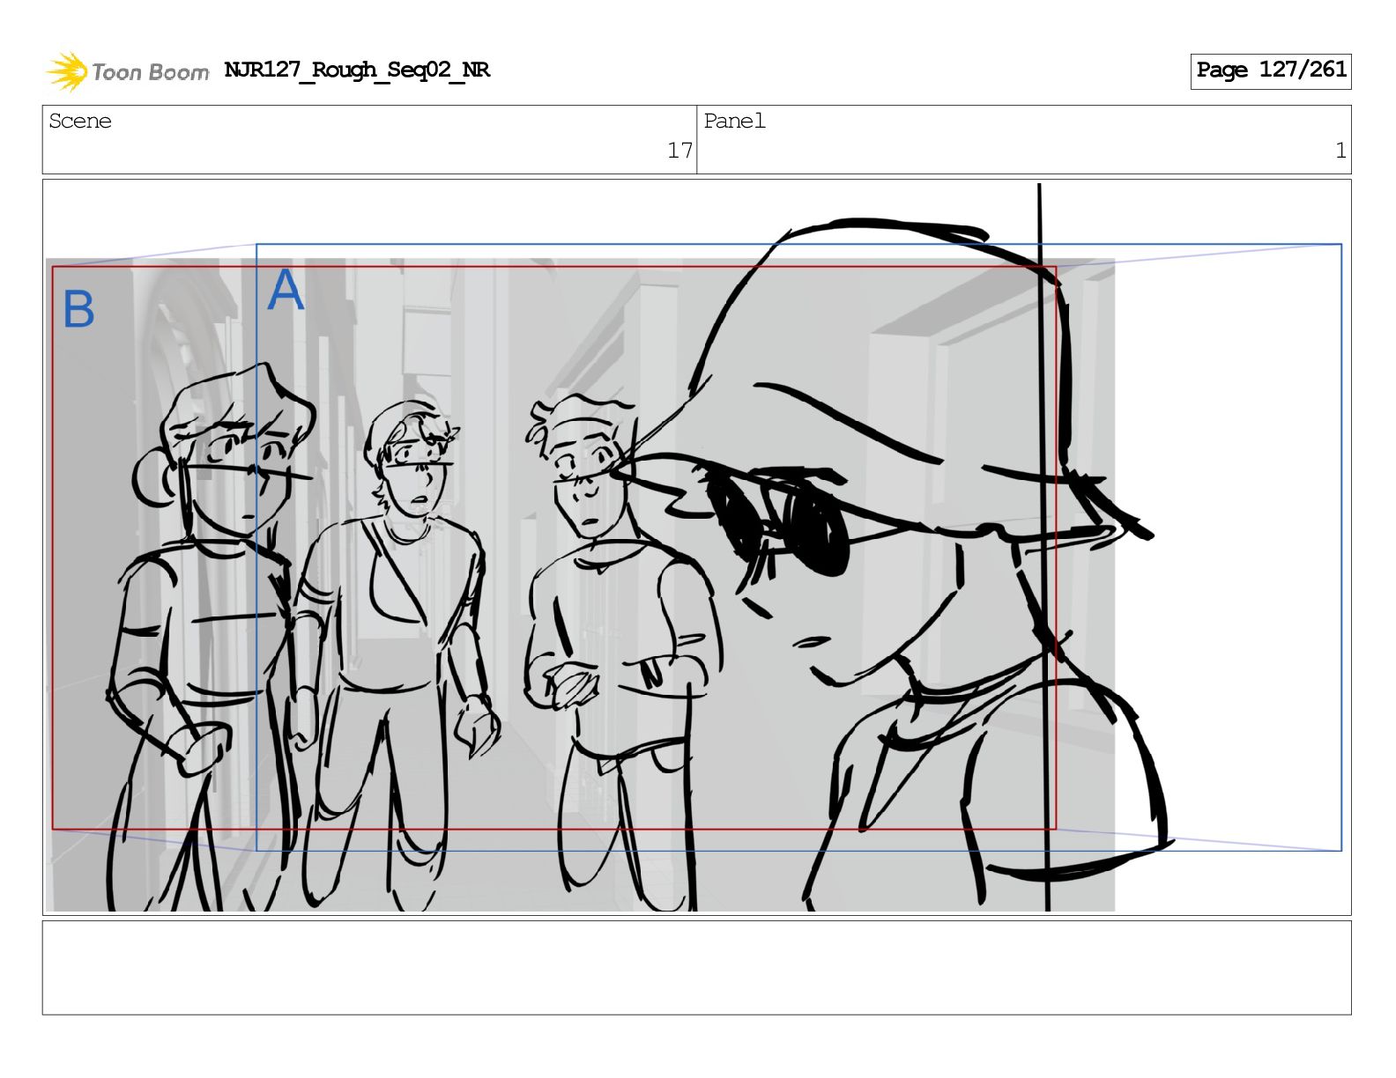Select the blue camera frame B label
This screenshot has width=1396, height=1078.
[x=78, y=310]
